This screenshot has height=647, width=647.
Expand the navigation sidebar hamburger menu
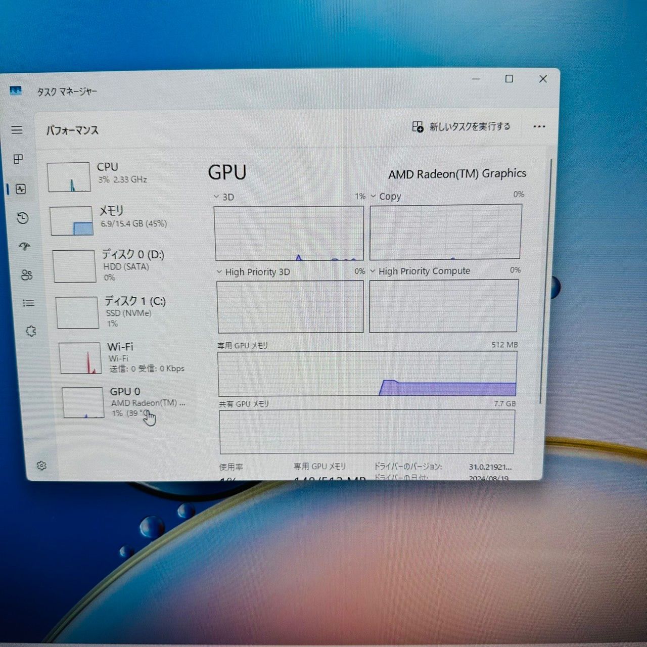(x=17, y=130)
